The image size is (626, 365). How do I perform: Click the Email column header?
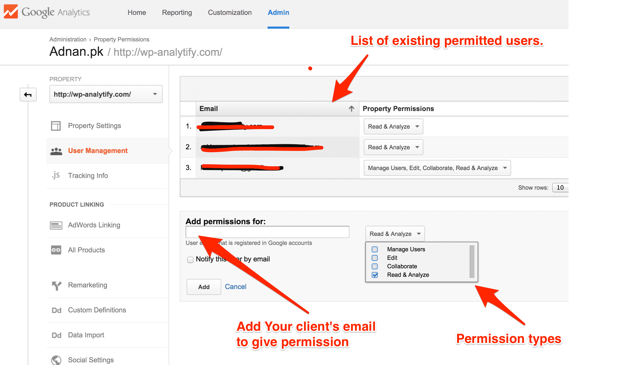(x=277, y=109)
